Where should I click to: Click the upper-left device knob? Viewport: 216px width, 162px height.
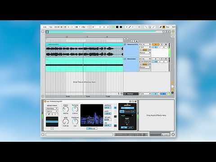66,109
